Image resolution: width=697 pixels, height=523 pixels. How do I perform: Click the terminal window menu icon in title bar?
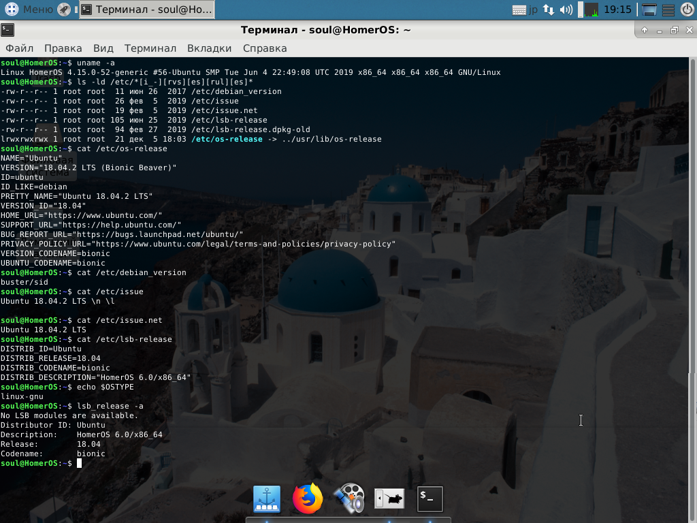tap(7, 30)
